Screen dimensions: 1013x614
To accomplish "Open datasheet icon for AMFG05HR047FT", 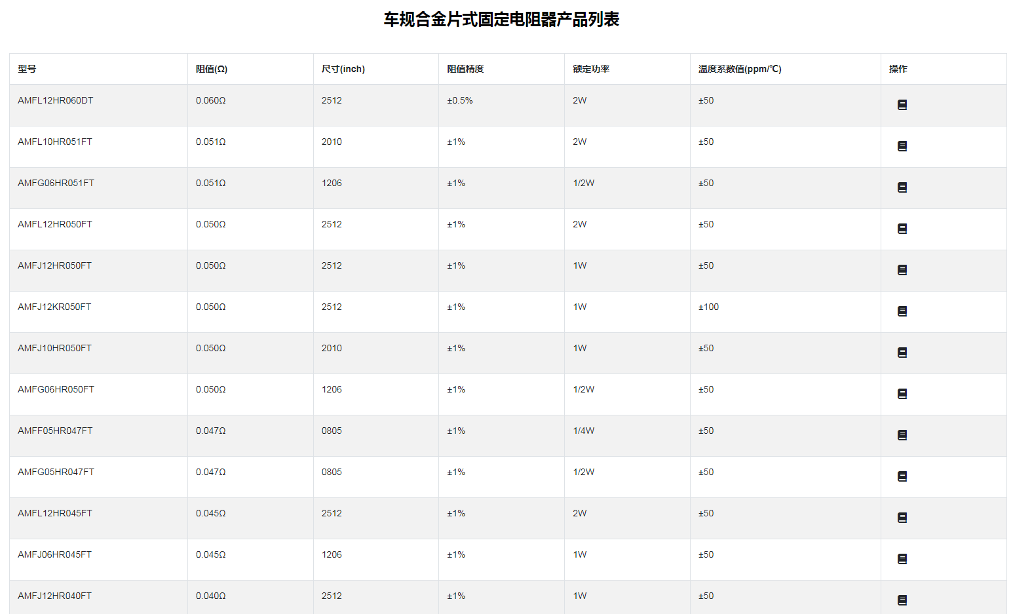I will pos(902,476).
